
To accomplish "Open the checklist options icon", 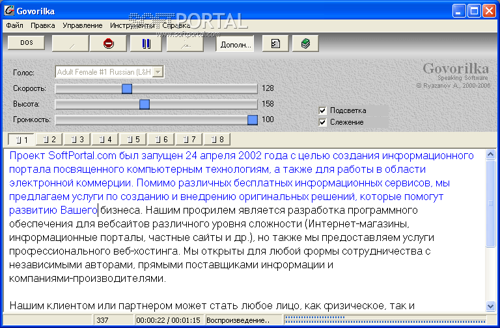I will [275, 44].
